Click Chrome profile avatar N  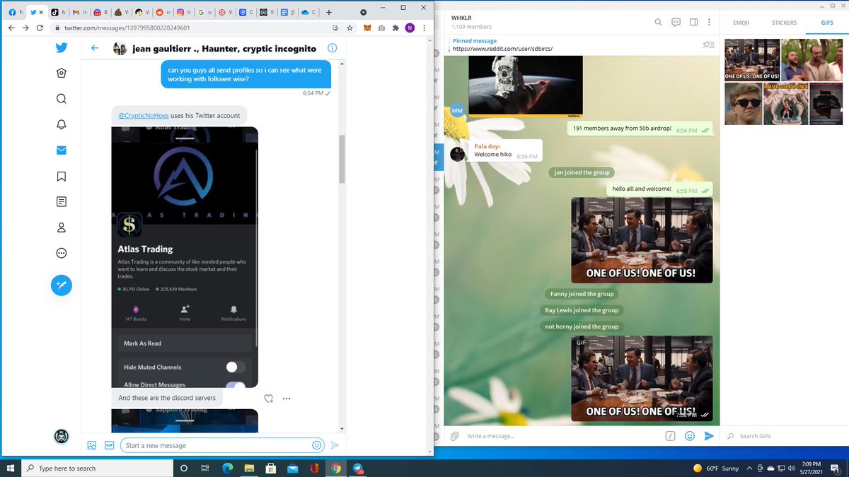coord(410,28)
